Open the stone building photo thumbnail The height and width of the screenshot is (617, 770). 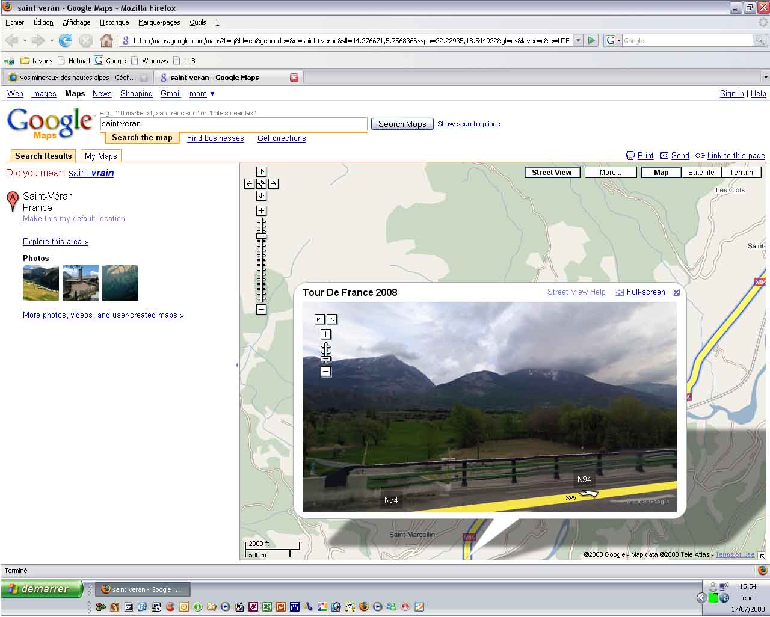[81, 283]
